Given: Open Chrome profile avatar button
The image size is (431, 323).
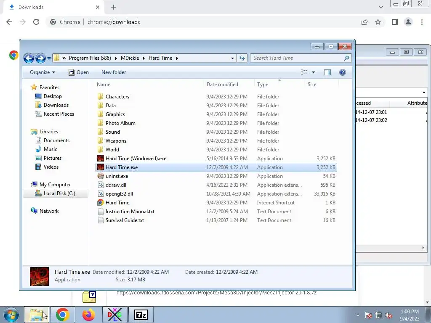Looking at the screenshot, I should (408, 22).
